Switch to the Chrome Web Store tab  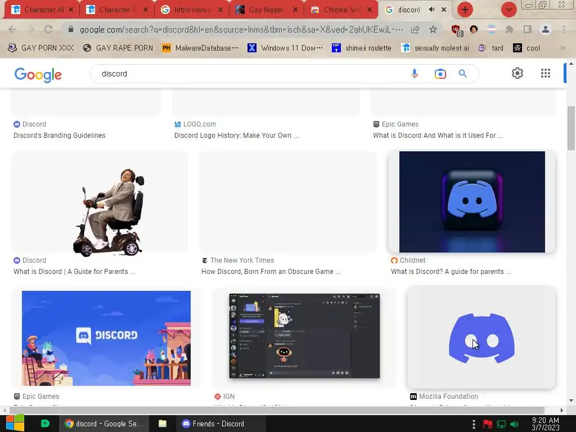340,10
